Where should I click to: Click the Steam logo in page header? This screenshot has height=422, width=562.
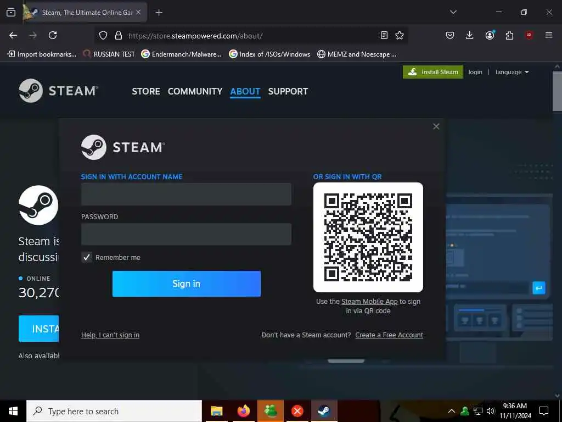click(x=58, y=91)
